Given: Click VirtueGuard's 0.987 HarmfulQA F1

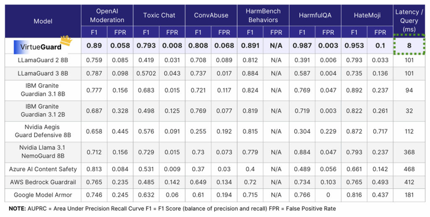Looking at the screenshot, I should point(302,46).
